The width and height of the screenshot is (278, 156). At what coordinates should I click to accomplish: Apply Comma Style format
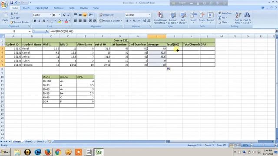point(139,21)
